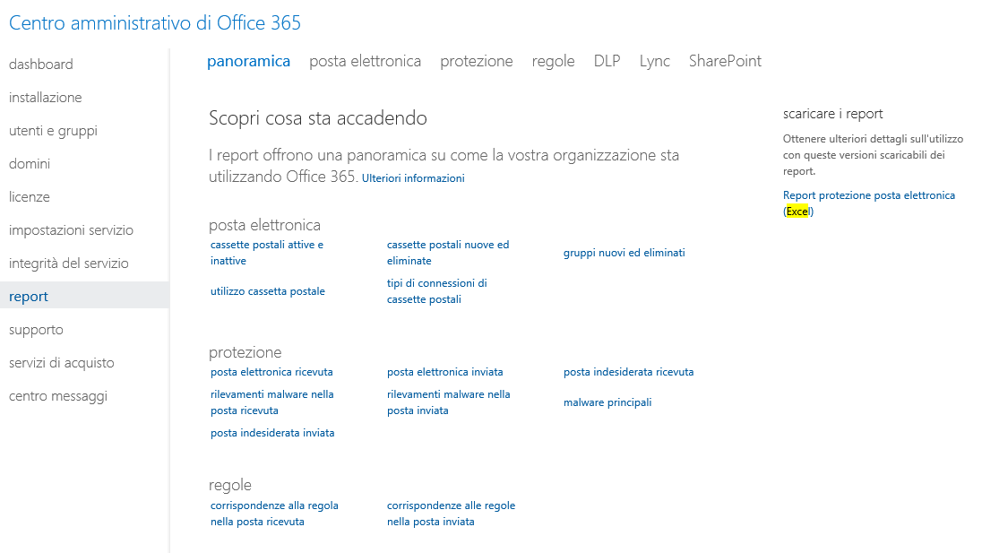Switch to the Lync tab
This screenshot has height=553, width=999.
pyautogui.click(x=655, y=61)
